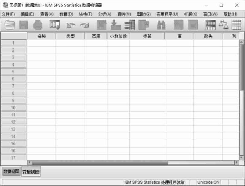Click the Redo arrow icon

click(85, 25)
